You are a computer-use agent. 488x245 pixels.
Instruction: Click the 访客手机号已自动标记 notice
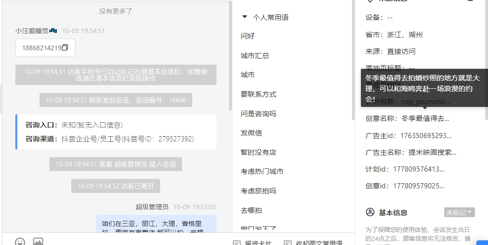(x=116, y=75)
